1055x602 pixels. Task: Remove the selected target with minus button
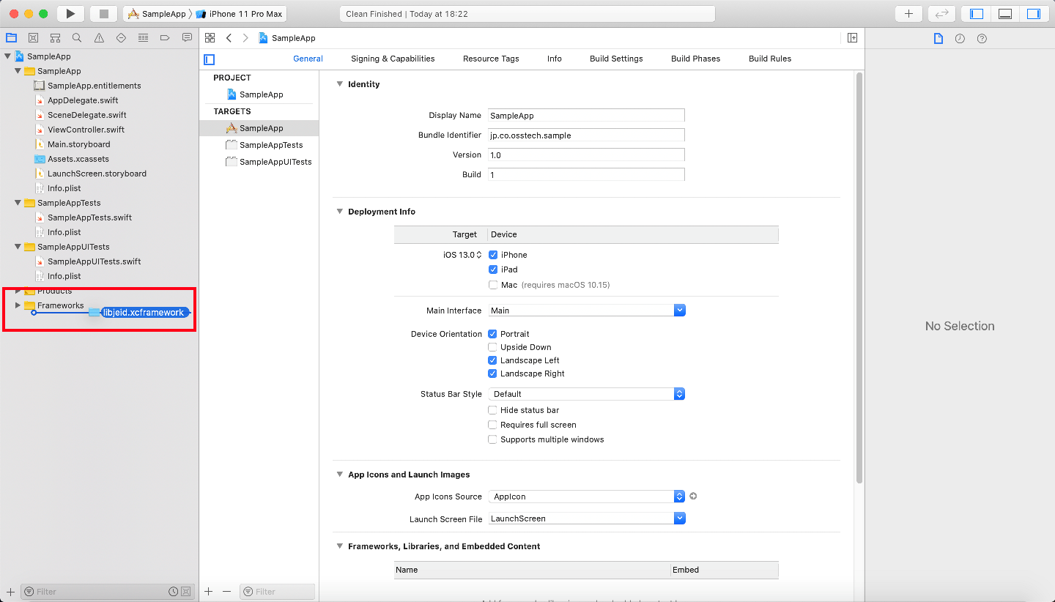tap(226, 592)
